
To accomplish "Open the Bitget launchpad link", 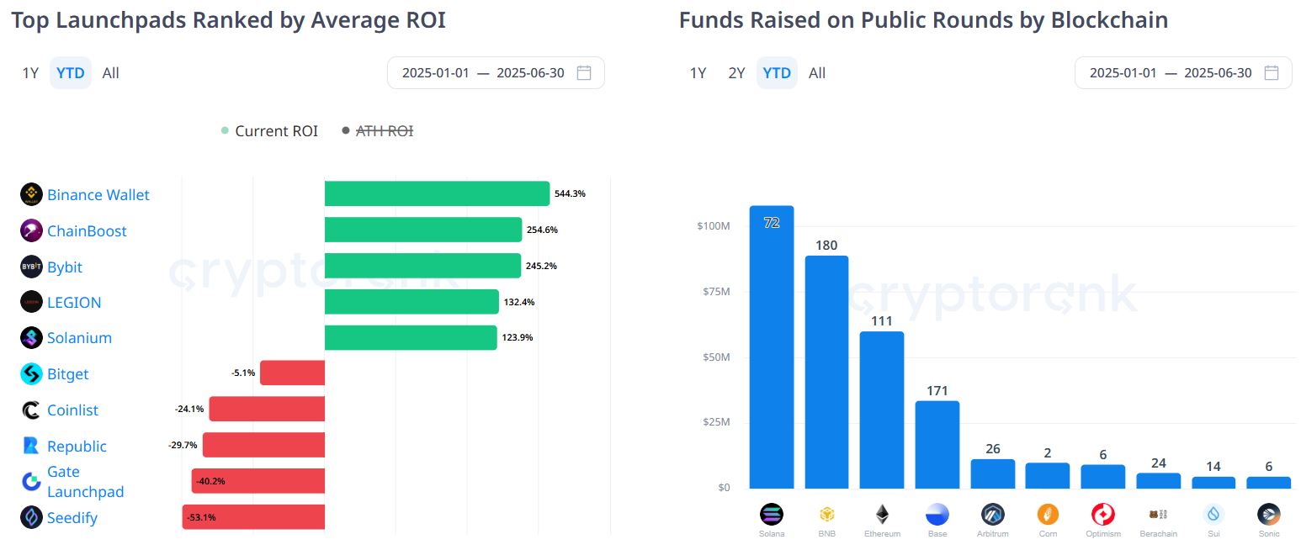I will (68, 374).
